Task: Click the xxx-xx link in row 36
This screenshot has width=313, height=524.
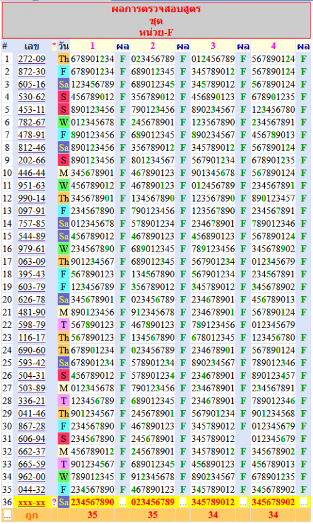Action: 32,502
